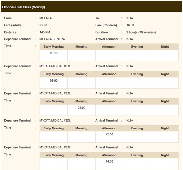This screenshot has height=170, width=183.
Task: Click the Early Morning header in first timetable
Action: pyautogui.click(x=54, y=47)
